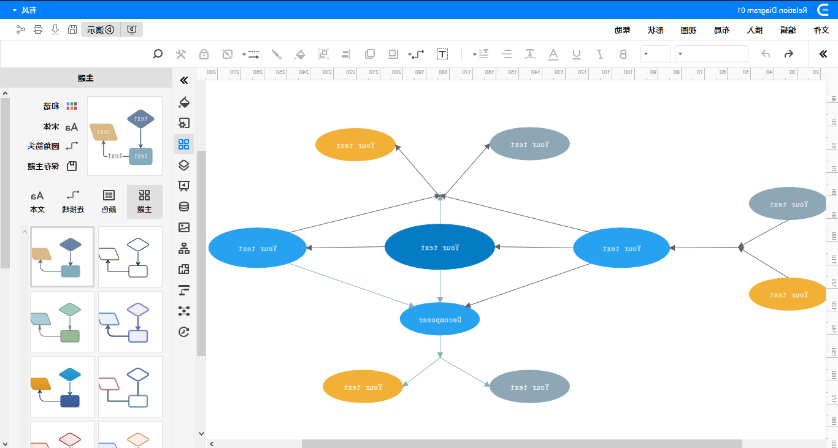Image resolution: width=838 pixels, height=448 pixels.
Task: Open the Gantt chart sidebar icon
Action: click(x=183, y=290)
